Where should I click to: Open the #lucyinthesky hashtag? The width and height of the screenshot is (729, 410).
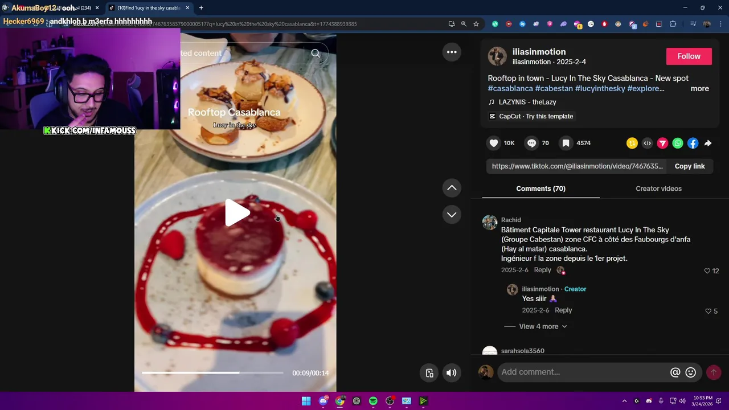(x=600, y=89)
